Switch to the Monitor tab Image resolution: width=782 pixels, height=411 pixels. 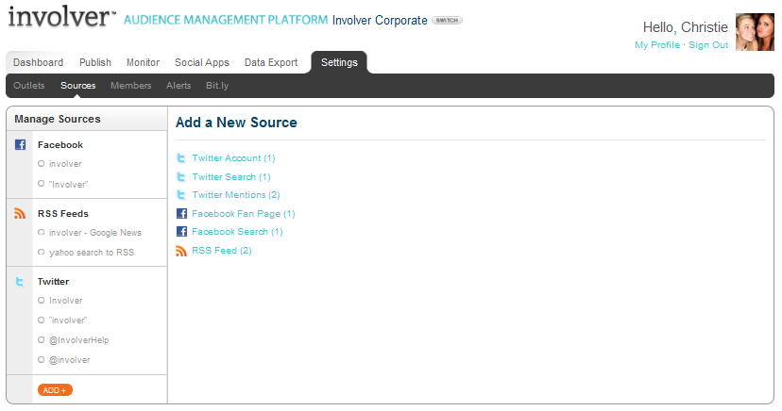(144, 62)
